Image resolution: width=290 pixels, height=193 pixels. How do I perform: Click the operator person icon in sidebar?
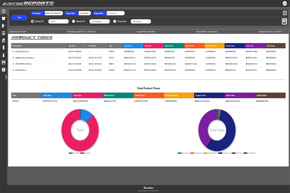pos(3,55)
